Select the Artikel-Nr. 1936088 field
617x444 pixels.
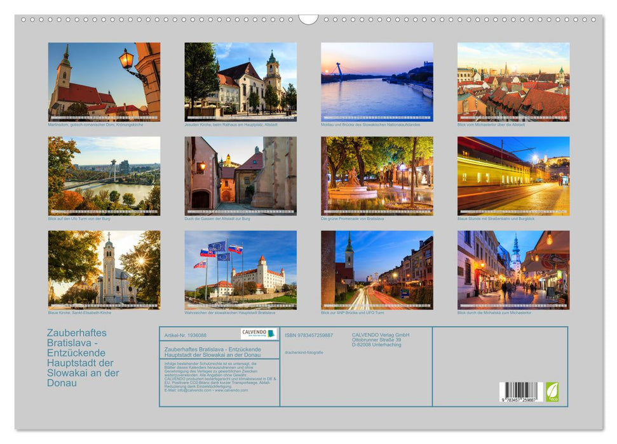click(185, 334)
